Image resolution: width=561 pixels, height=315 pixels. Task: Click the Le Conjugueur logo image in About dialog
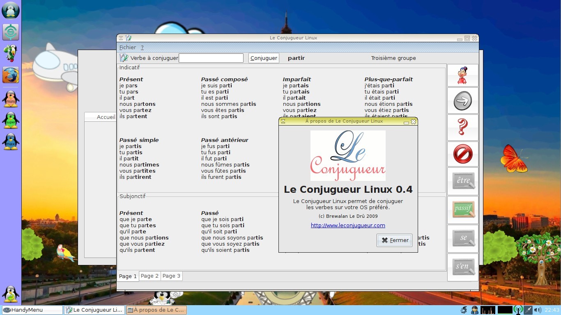point(348,155)
